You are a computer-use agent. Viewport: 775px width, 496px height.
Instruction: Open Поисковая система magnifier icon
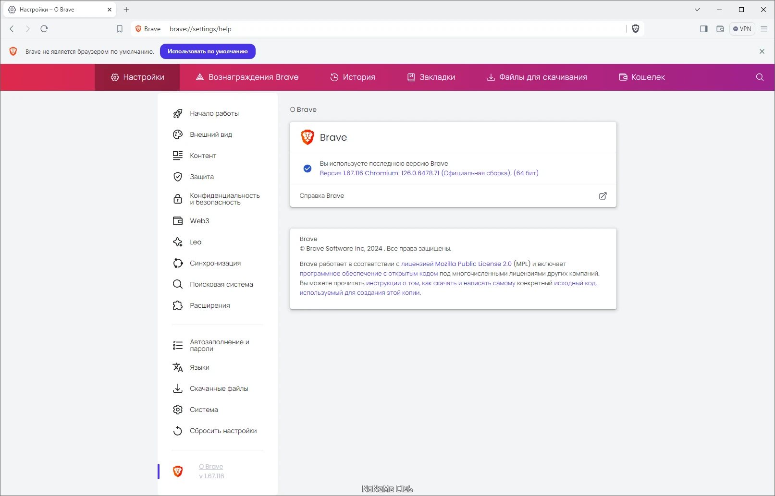(178, 284)
